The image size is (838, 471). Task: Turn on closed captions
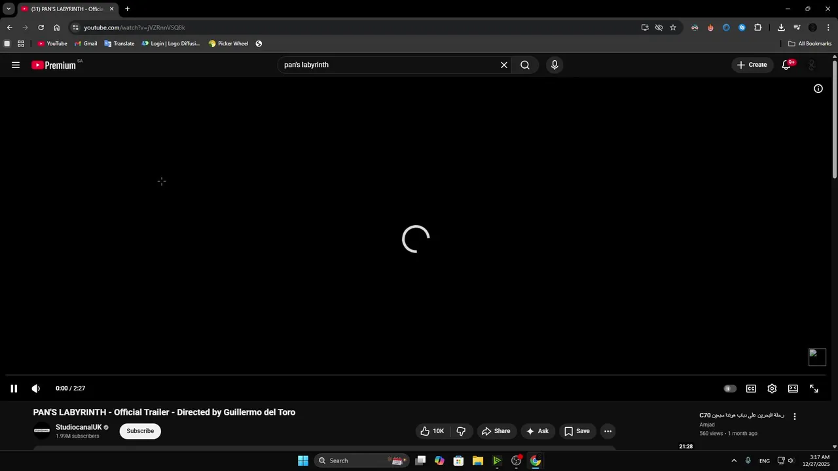point(751,389)
